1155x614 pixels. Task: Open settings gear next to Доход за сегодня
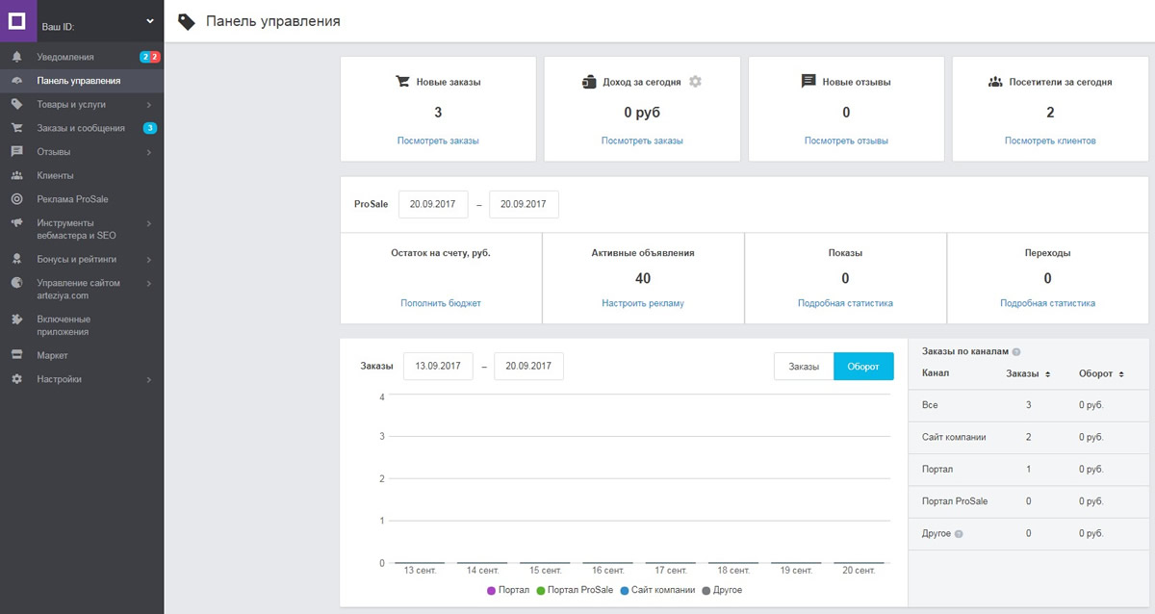695,81
